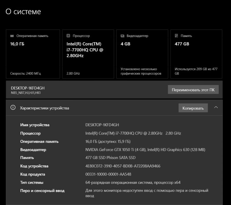Click the Процессор card title
Screen dimensions: 231x205
pos(81,36)
